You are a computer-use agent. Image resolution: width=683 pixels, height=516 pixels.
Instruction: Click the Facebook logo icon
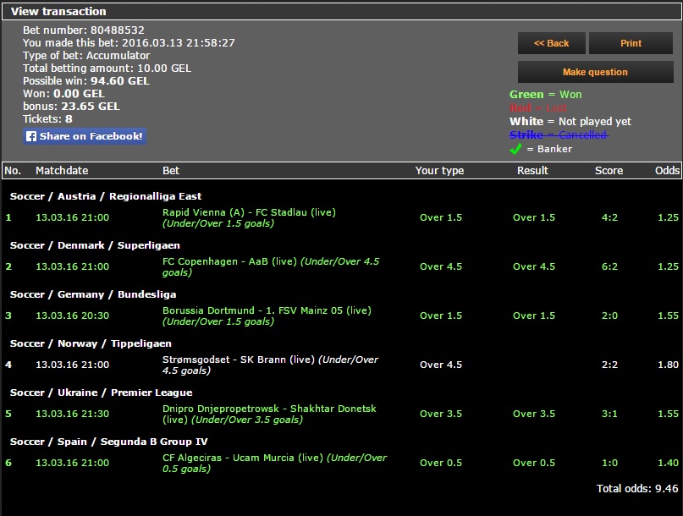click(x=31, y=136)
